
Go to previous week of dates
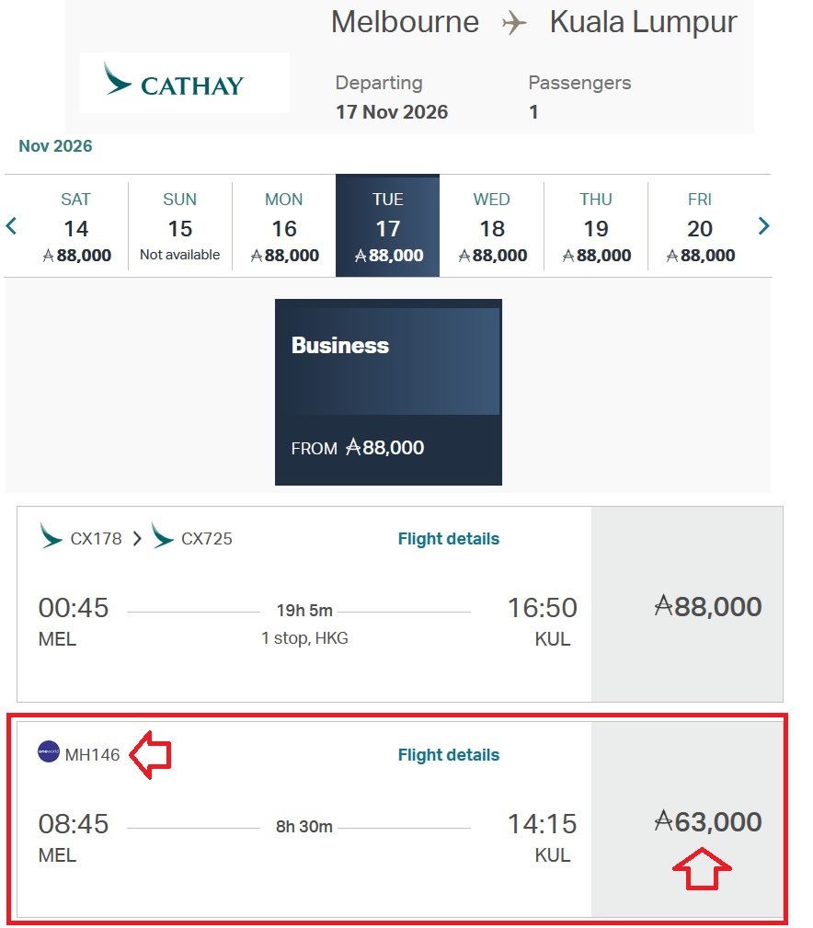[x=12, y=225]
